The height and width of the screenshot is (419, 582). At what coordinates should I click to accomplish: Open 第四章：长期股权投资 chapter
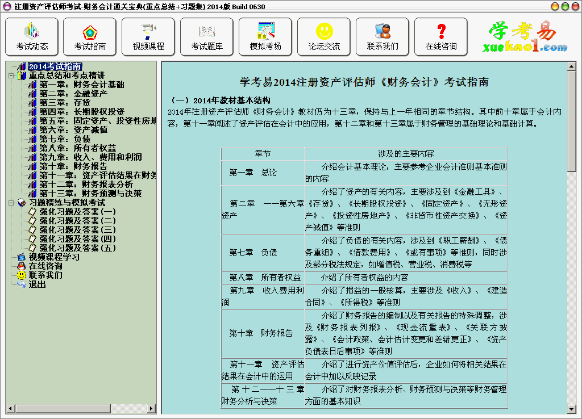pos(82,112)
